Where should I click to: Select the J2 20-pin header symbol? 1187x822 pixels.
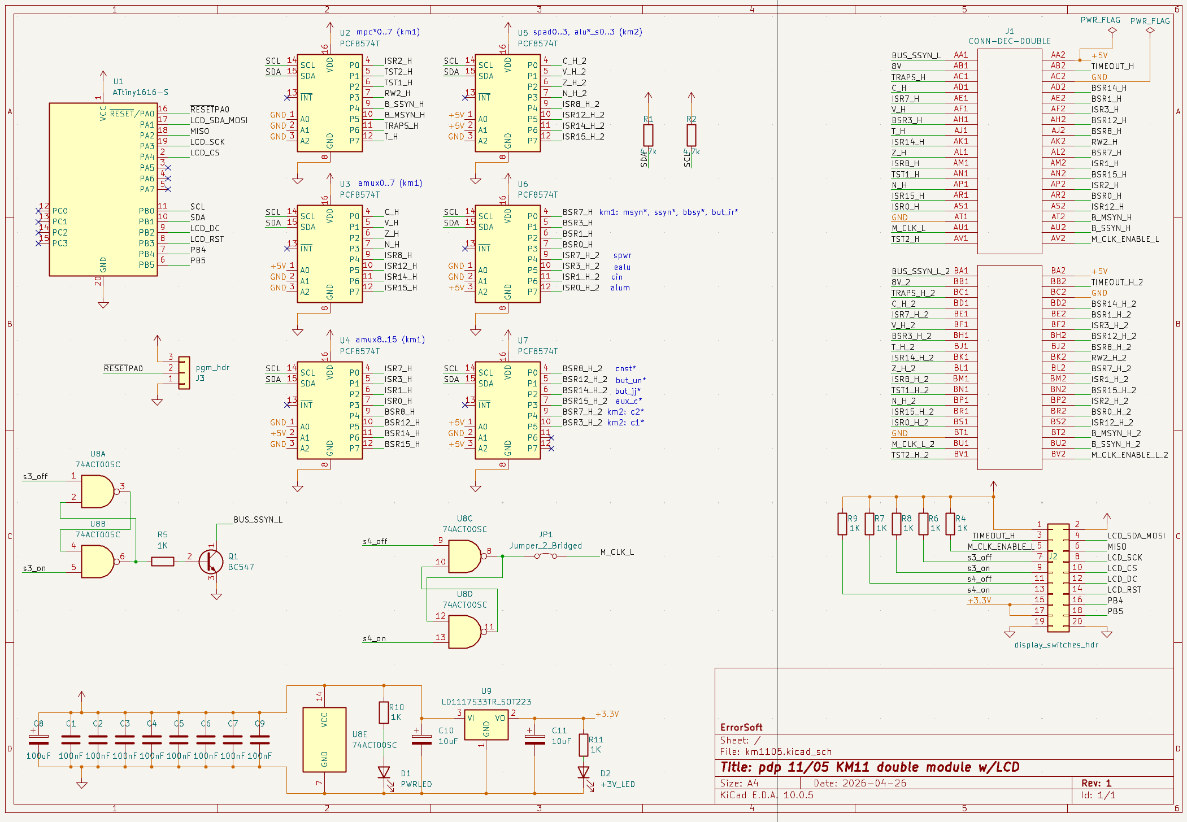click(1058, 577)
